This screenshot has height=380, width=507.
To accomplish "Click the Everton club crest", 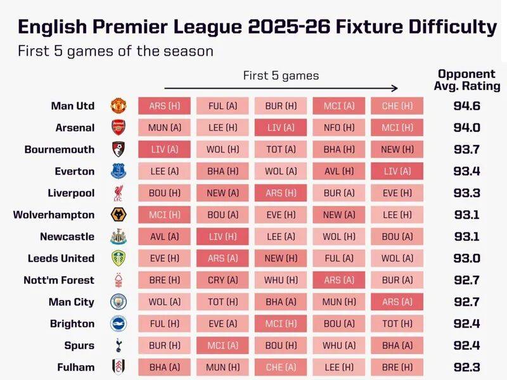I will click(x=119, y=171).
